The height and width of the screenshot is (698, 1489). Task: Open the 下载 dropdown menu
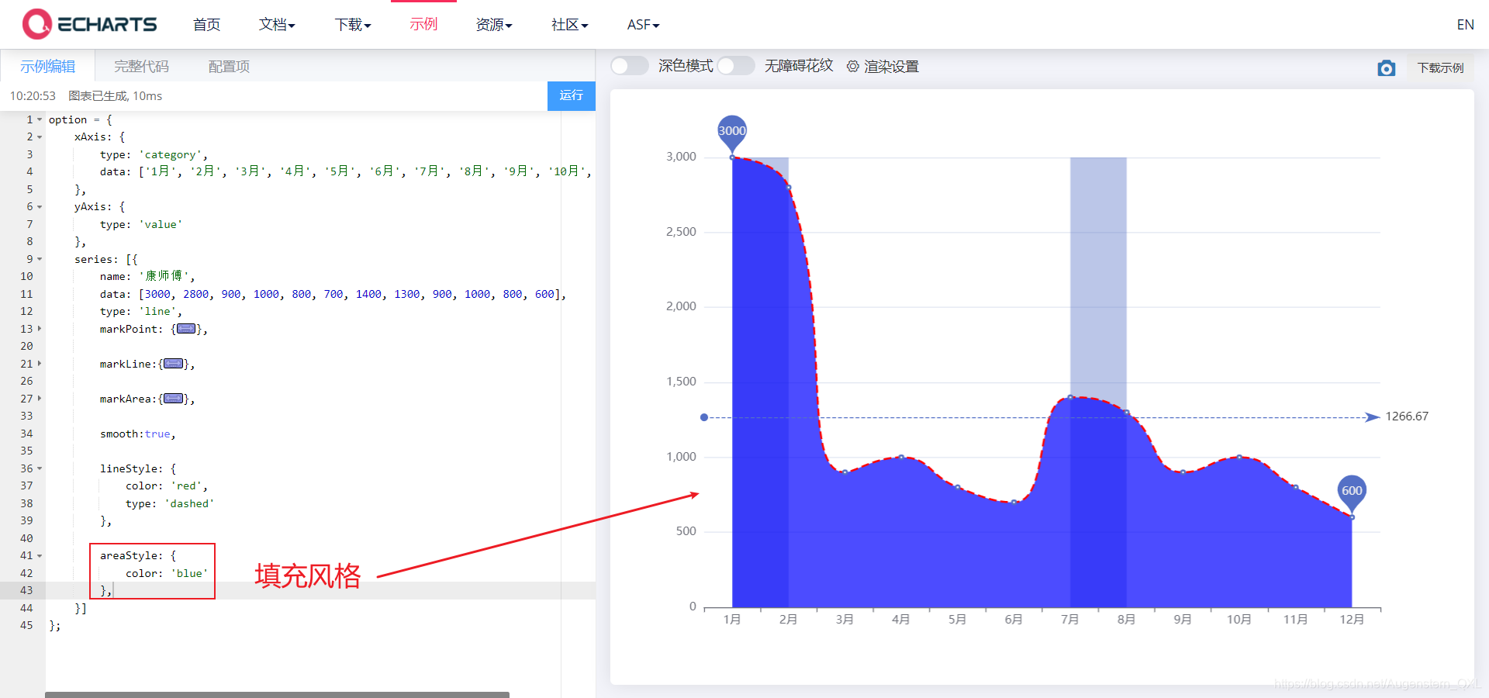tap(353, 25)
